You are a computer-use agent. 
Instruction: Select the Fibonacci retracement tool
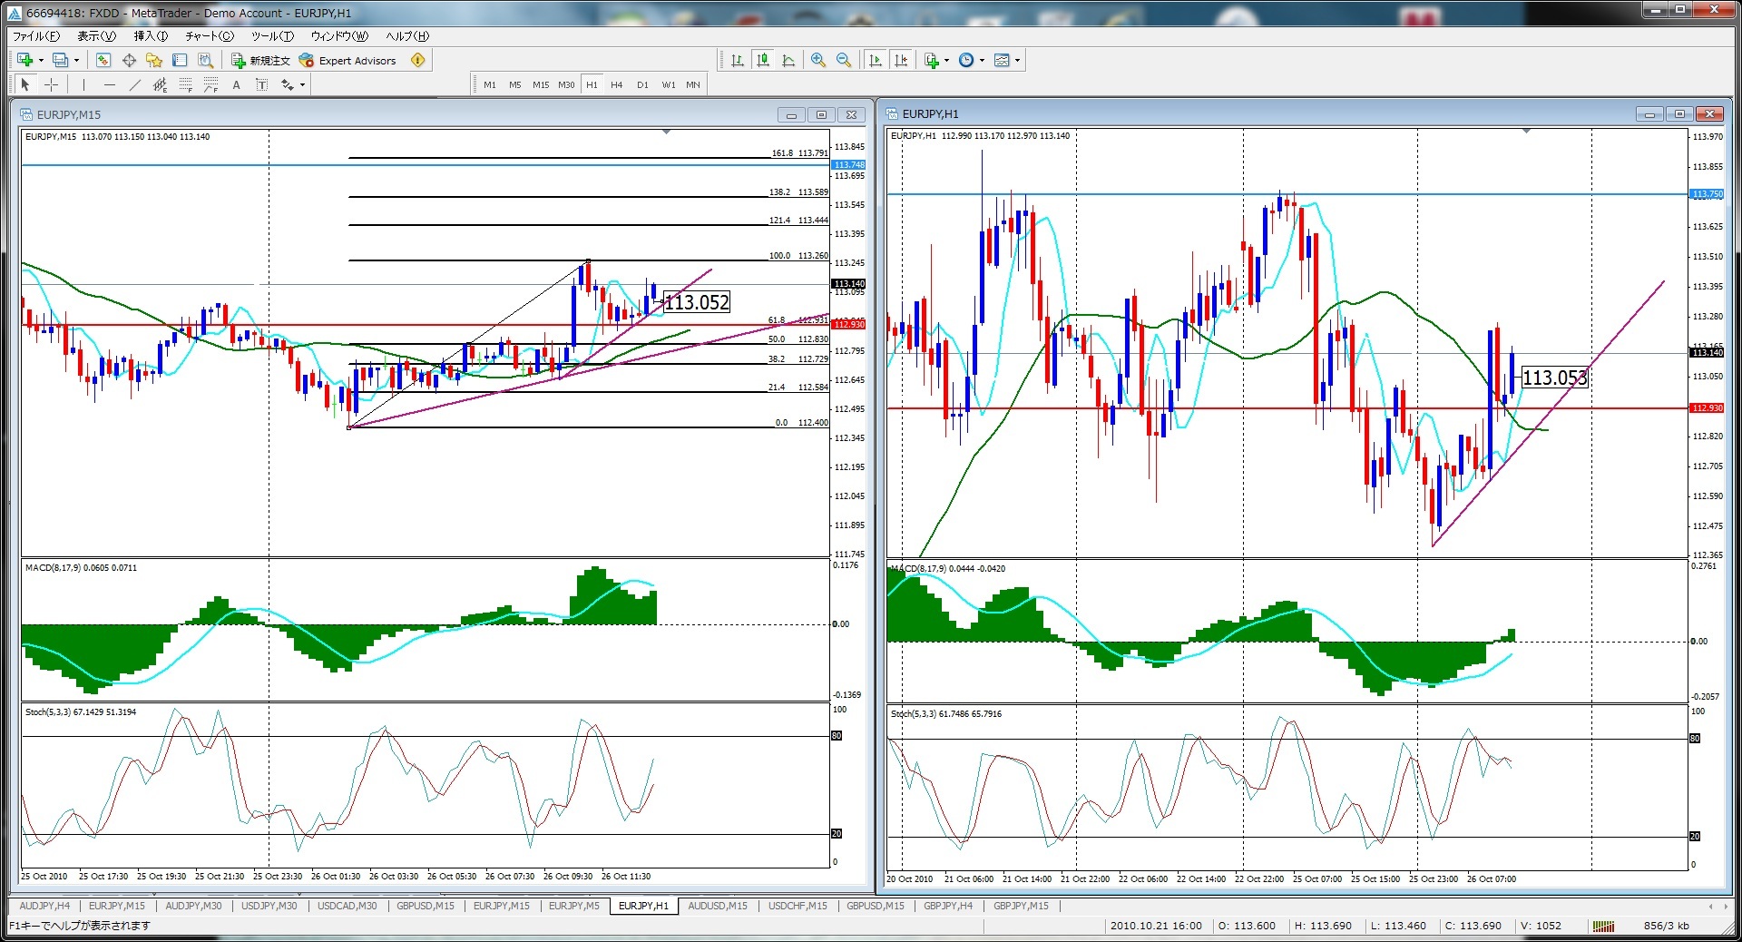pyautogui.click(x=185, y=84)
